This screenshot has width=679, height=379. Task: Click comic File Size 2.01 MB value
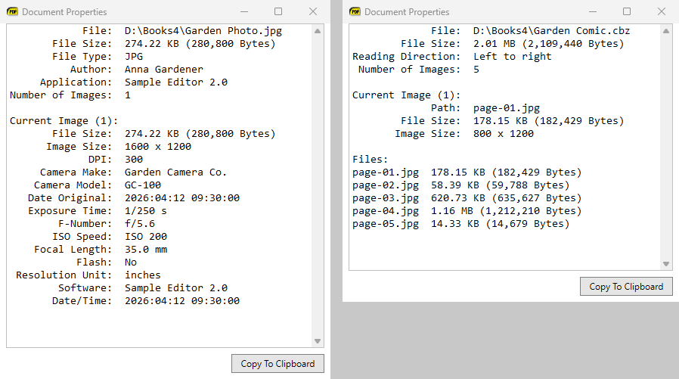[x=548, y=44]
